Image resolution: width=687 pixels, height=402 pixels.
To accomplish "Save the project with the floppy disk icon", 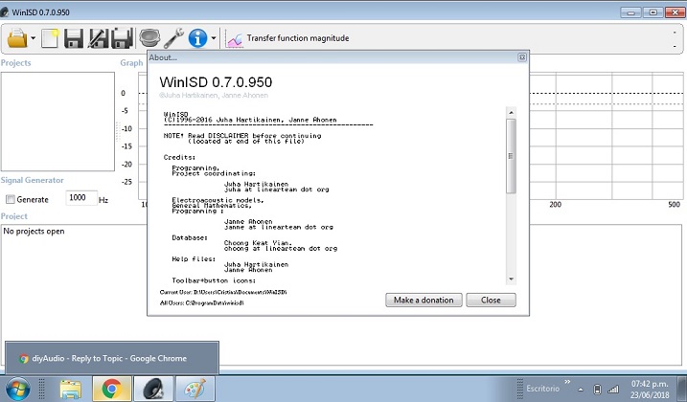I will [74, 38].
